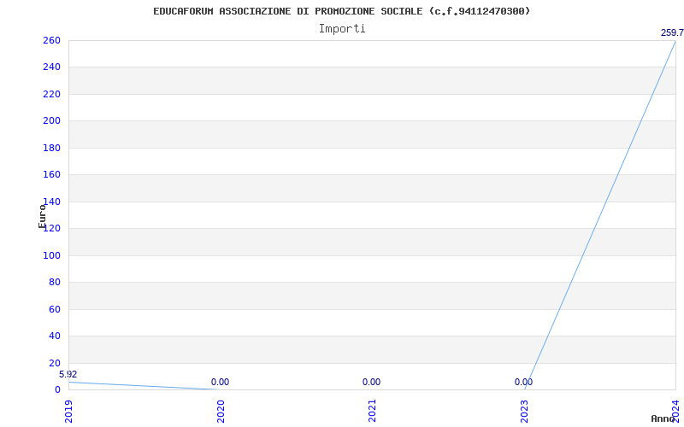The height and width of the screenshot is (427, 684).
Task: Click the 'Anno' x-axis title
Action: [x=663, y=418]
